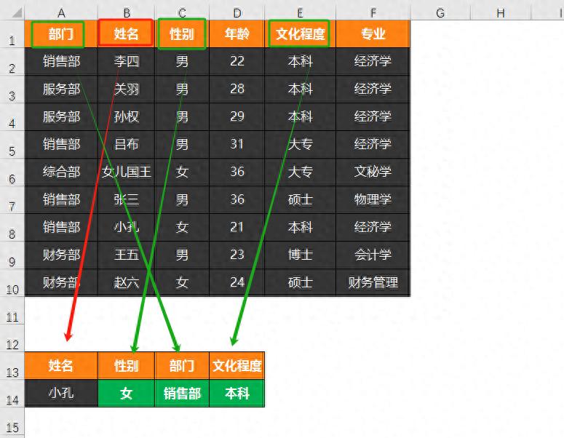Select the age cell with 31

(237, 145)
